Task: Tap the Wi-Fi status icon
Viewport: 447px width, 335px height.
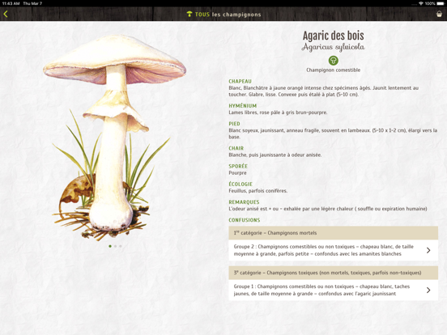Action: click(x=421, y=3)
